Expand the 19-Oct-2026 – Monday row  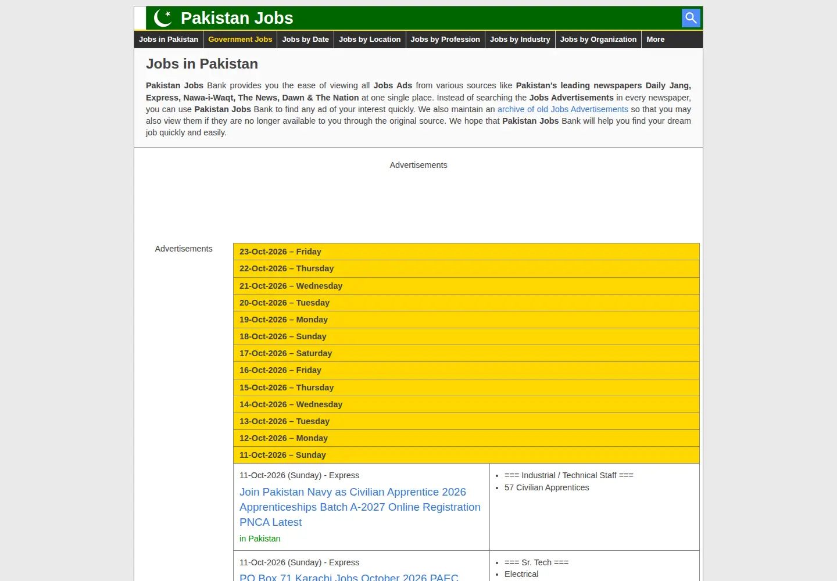pyautogui.click(x=466, y=320)
